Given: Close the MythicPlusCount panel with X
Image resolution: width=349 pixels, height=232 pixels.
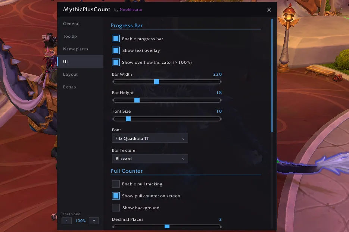Looking at the screenshot, I should point(269,10).
